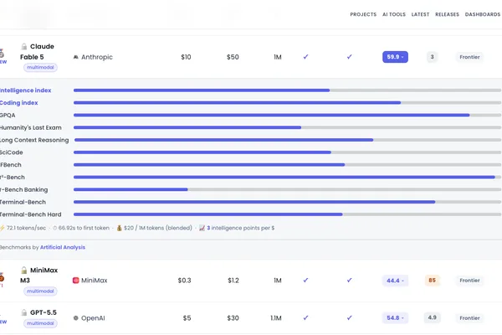Click the orange value badge 85 for MiniMax M3
This screenshot has width=502, height=335.
pos(432,281)
